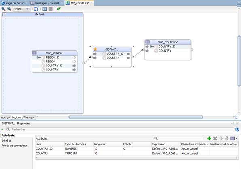Select Général in properties sidebar
The height and width of the screenshot is (169, 241).
tap(6, 140)
